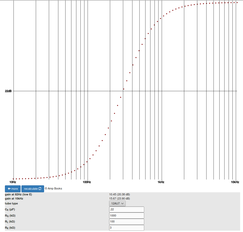Click the 100Hz axis label

[87, 182]
